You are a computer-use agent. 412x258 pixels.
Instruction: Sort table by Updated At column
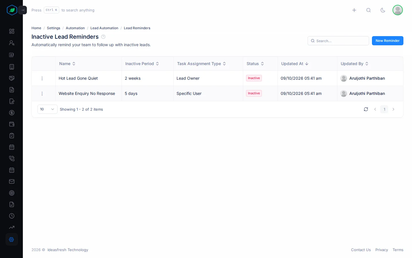295,64
